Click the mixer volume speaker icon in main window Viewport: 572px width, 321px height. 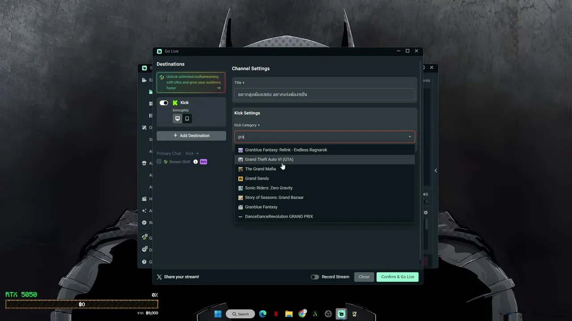tap(425, 194)
